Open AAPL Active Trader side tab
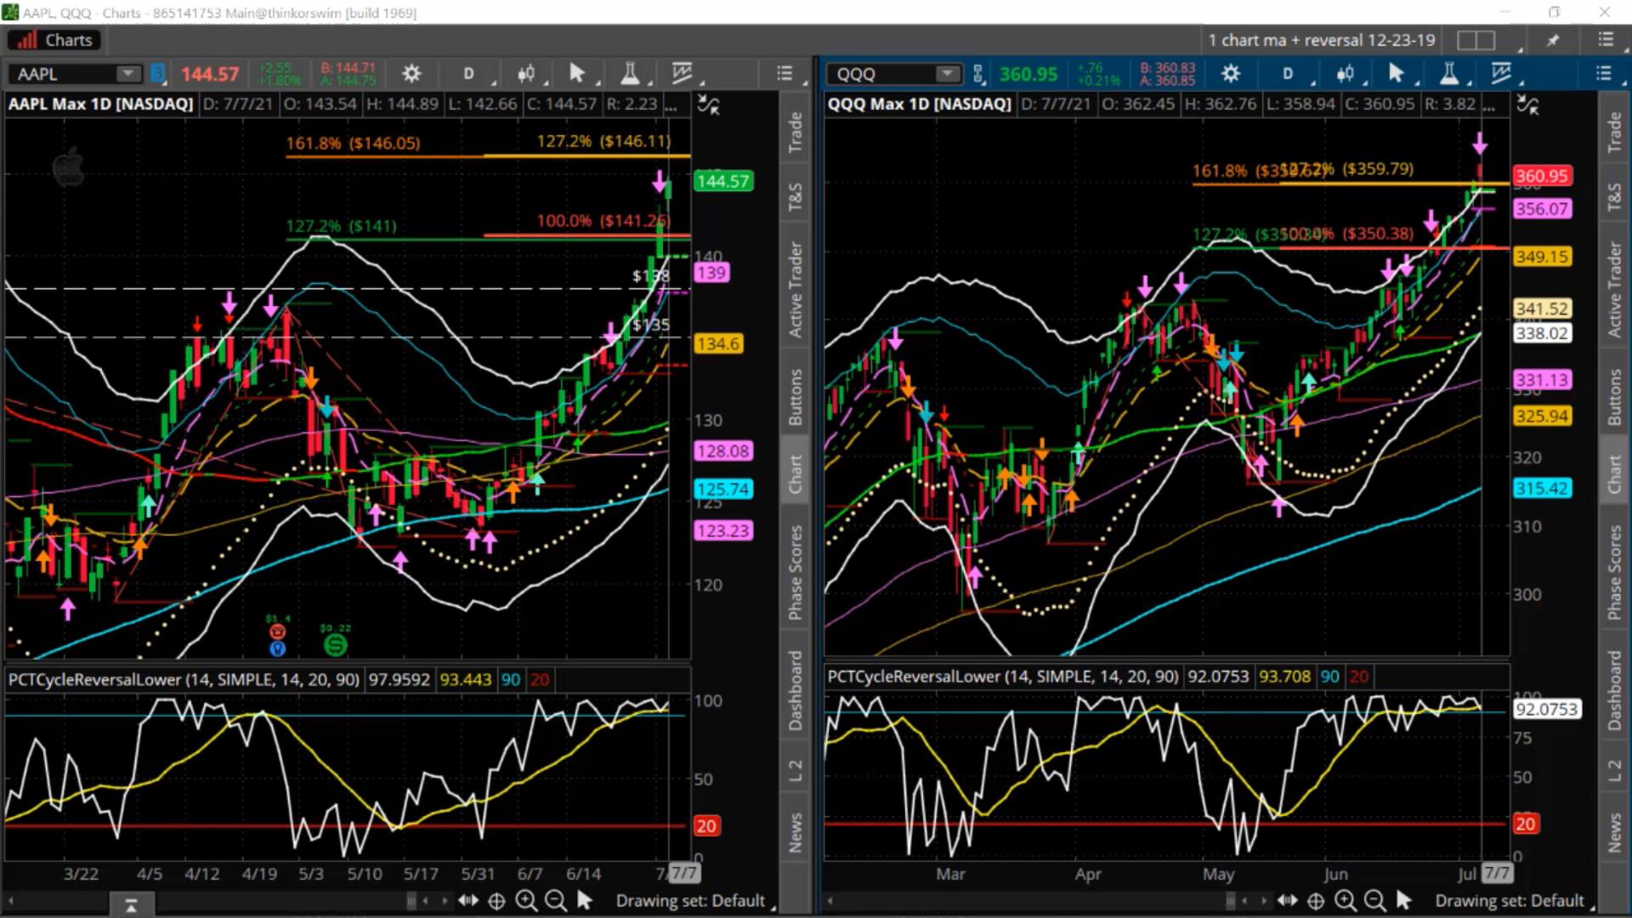 pos(795,290)
